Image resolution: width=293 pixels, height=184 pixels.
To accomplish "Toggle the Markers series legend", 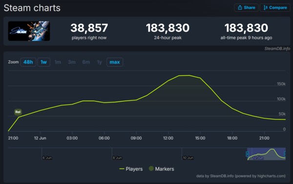I will 162,169.
